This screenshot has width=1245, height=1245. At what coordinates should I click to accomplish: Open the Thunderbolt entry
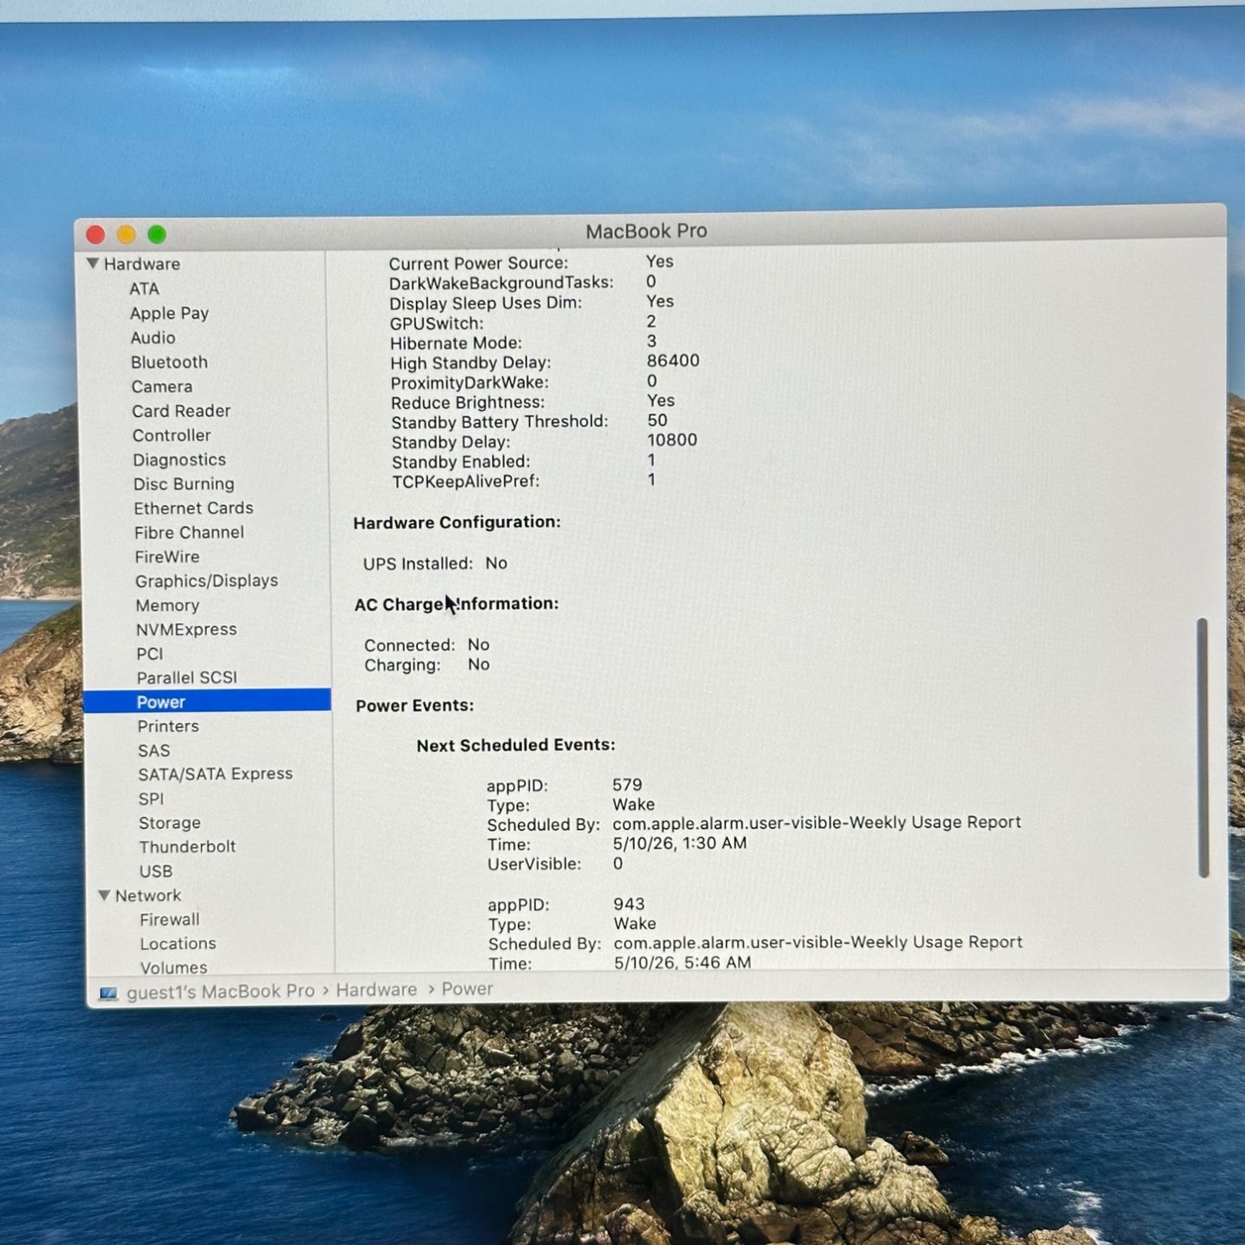187,847
